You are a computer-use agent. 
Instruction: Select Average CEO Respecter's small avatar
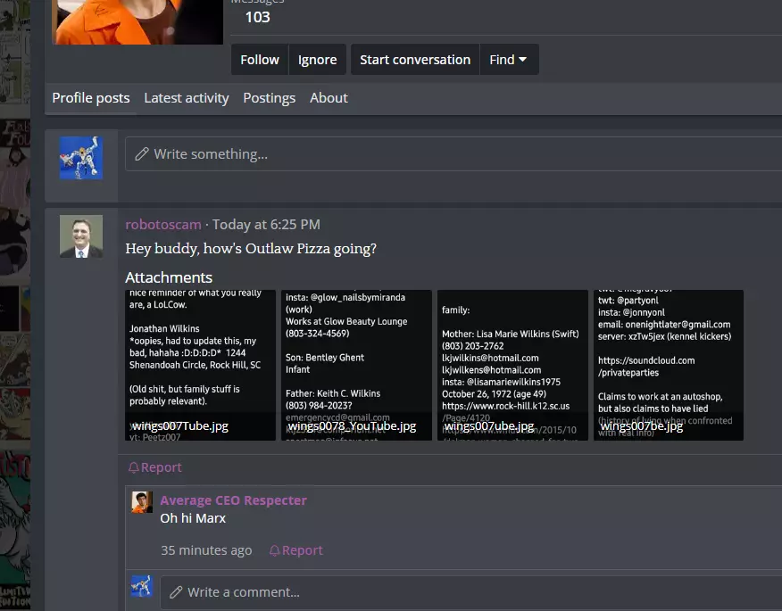(x=142, y=502)
